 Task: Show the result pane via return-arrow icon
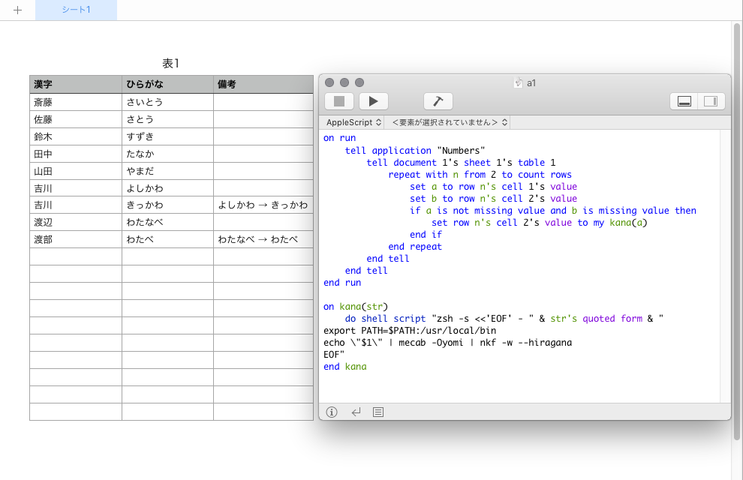(x=356, y=412)
